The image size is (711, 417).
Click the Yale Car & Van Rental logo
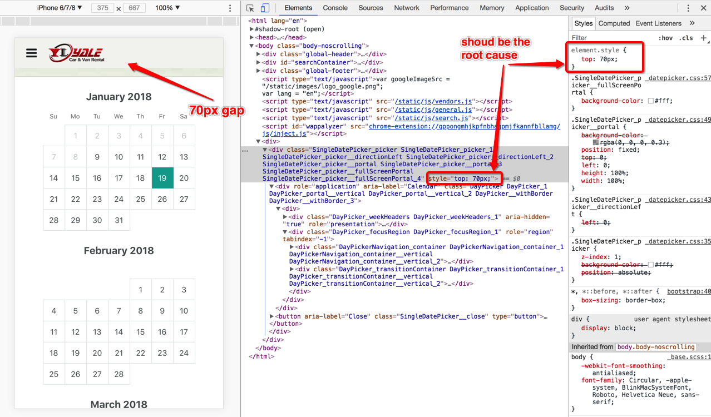[75, 53]
